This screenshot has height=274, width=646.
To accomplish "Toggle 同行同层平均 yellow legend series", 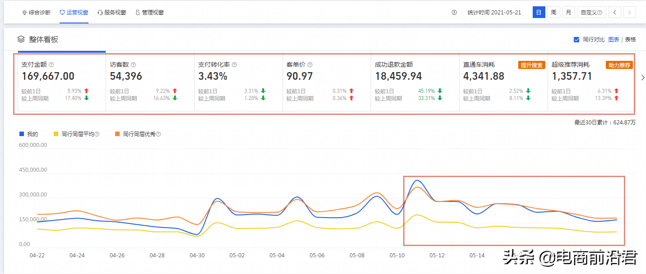I will click(56, 134).
